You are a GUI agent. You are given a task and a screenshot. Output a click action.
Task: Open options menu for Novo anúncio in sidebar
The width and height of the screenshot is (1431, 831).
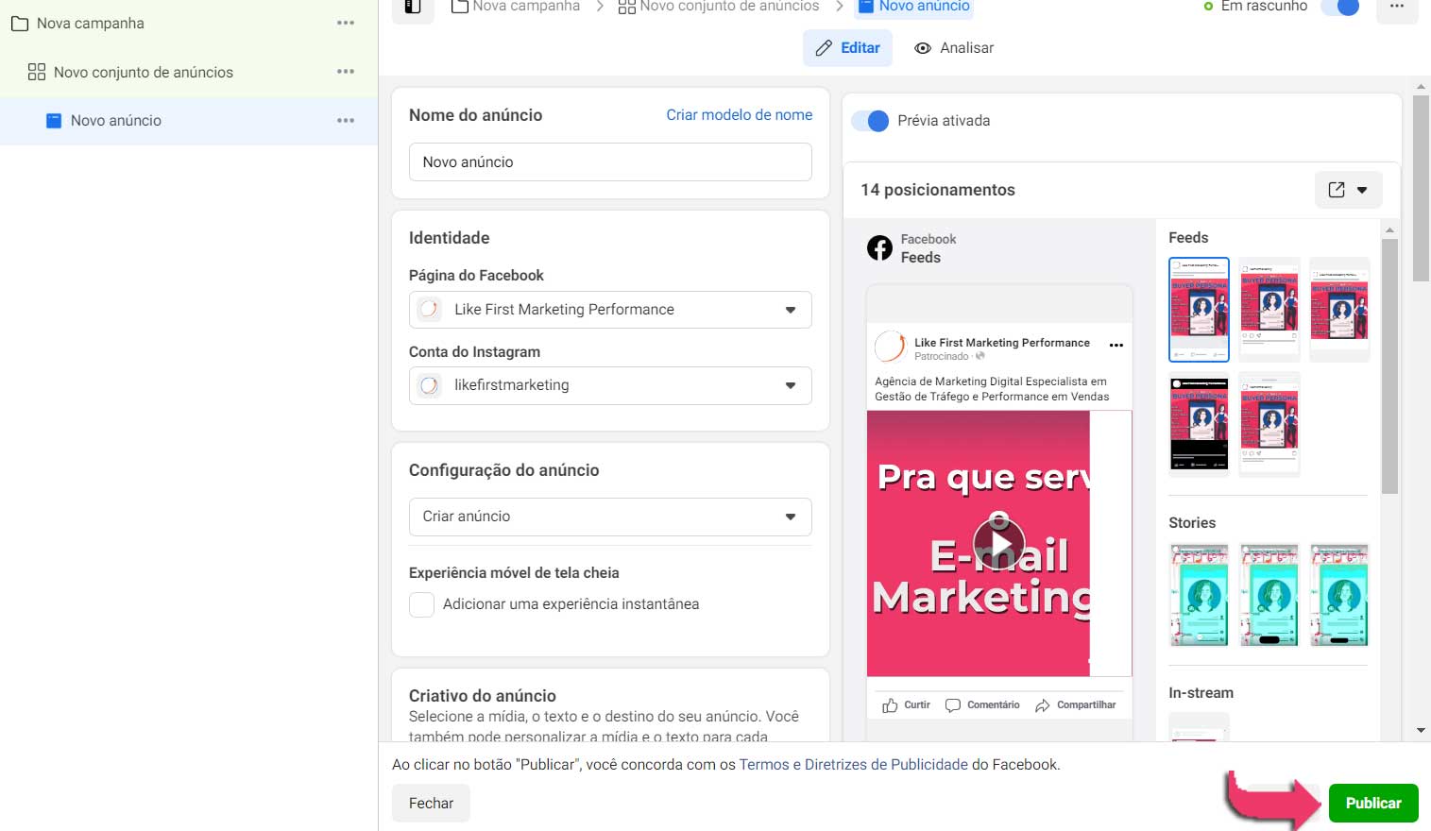coord(346,121)
